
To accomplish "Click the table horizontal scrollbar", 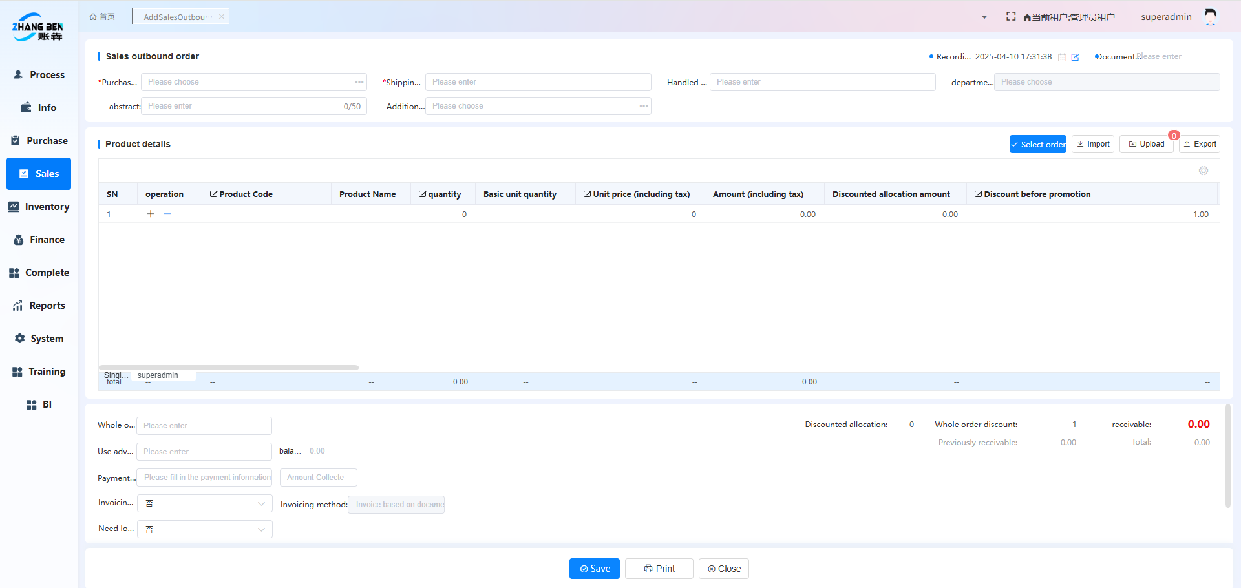I will [229, 368].
